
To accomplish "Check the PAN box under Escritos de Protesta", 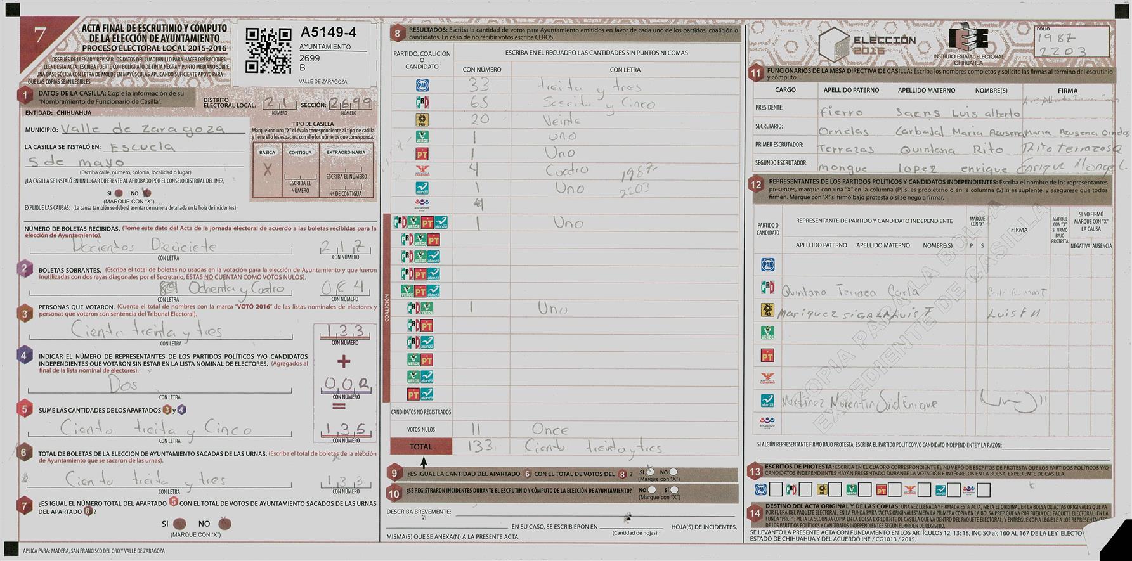I will (776, 489).
